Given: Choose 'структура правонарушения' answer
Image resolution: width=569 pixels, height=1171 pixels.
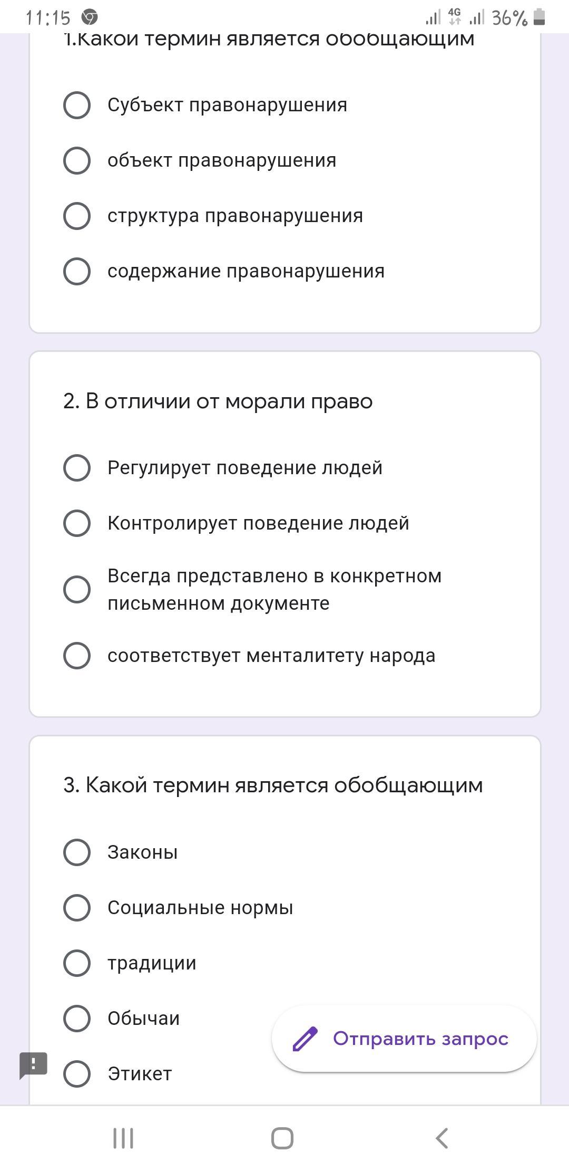Looking at the screenshot, I should pos(77,216).
